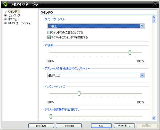Click the Restore button
This screenshot has width=160, height=130.
[x=69, y=126]
